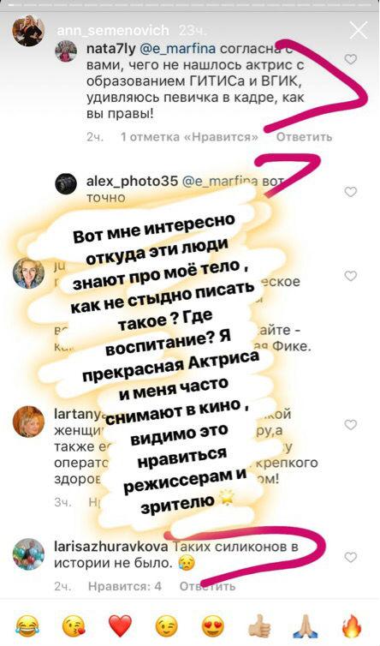Open ann_semenovich profile from story header
This screenshot has height=646, width=380.
[113, 31]
